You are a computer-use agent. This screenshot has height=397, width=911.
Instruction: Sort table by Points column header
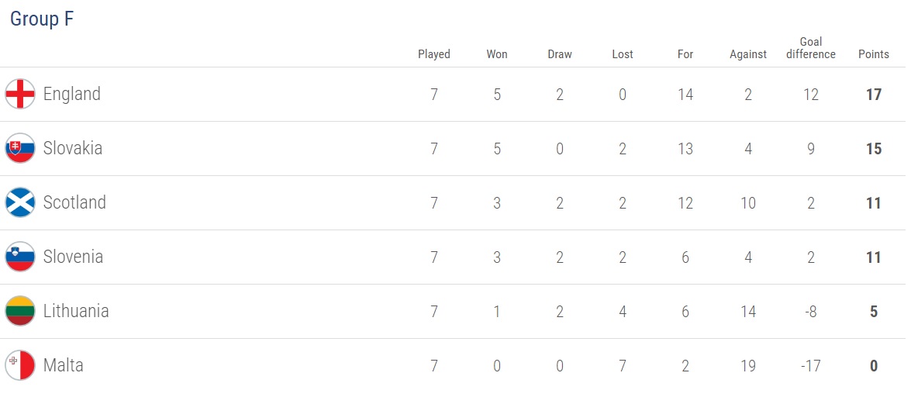point(874,54)
